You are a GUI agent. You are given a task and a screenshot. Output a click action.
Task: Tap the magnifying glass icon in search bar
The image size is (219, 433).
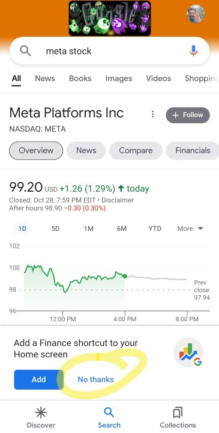pyautogui.click(x=25, y=51)
